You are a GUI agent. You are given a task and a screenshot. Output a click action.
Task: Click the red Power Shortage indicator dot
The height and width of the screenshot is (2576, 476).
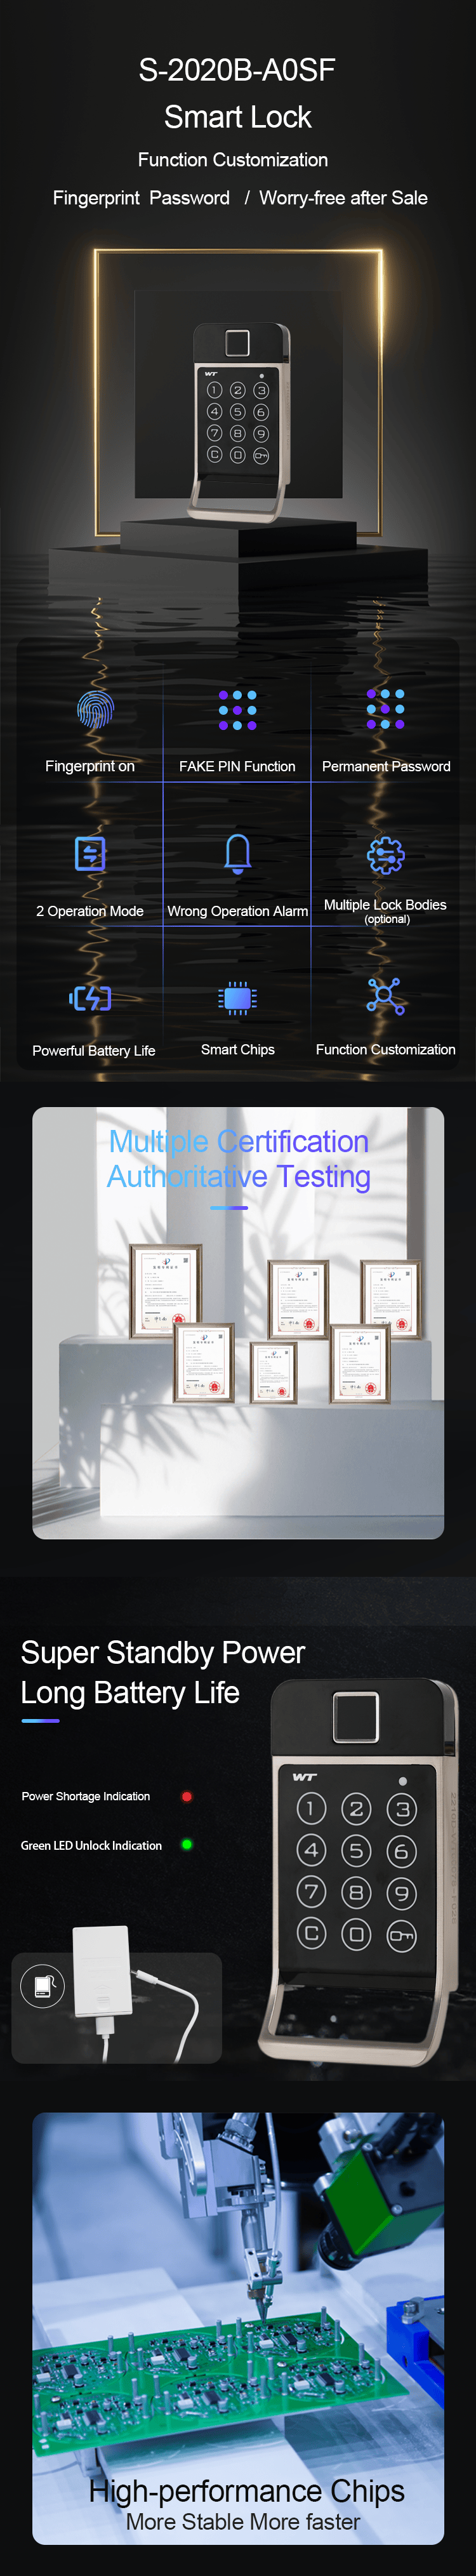[186, 1796]
